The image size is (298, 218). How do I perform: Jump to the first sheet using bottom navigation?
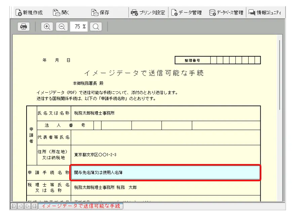coord(14,206)
